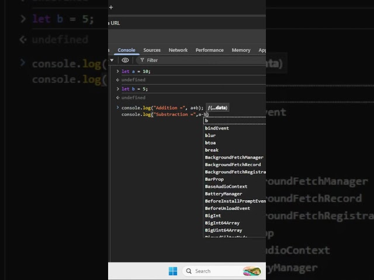
Task: Click the 'let a = 10;' console entry
Action: point(136,71)
